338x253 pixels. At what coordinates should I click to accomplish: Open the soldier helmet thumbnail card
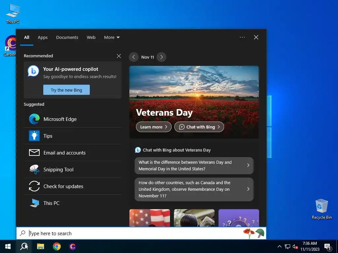[x=194, y=218]
